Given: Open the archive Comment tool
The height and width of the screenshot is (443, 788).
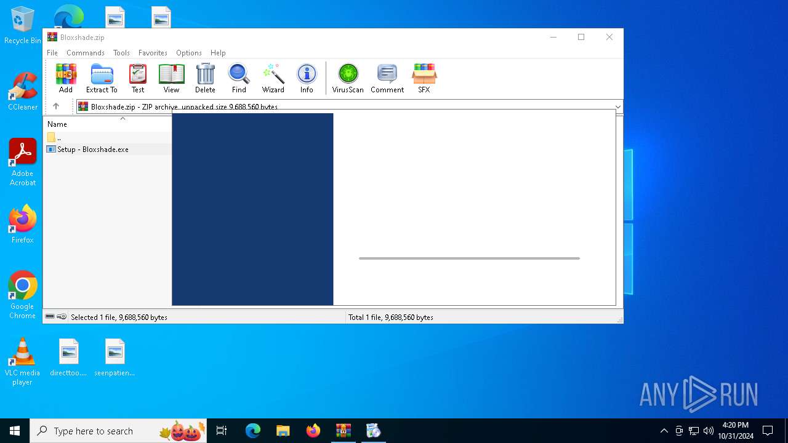Looking at the screenshot, I should coord(387,78).
